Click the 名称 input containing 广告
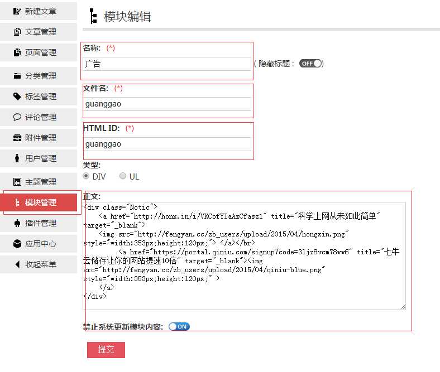The image size is (440, 372). pyautogui.click(x=167, y=64)
